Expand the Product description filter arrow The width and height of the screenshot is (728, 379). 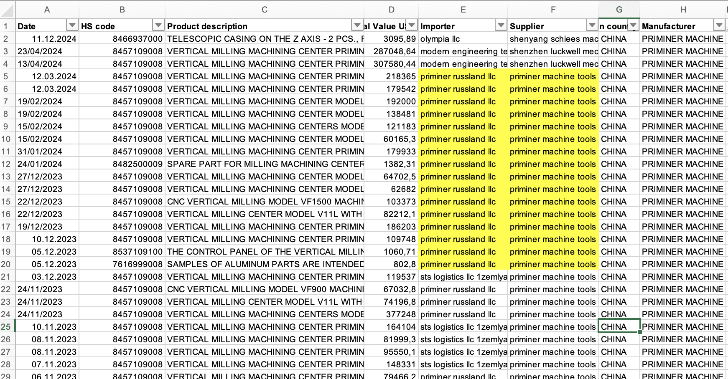tap(357, 25)
